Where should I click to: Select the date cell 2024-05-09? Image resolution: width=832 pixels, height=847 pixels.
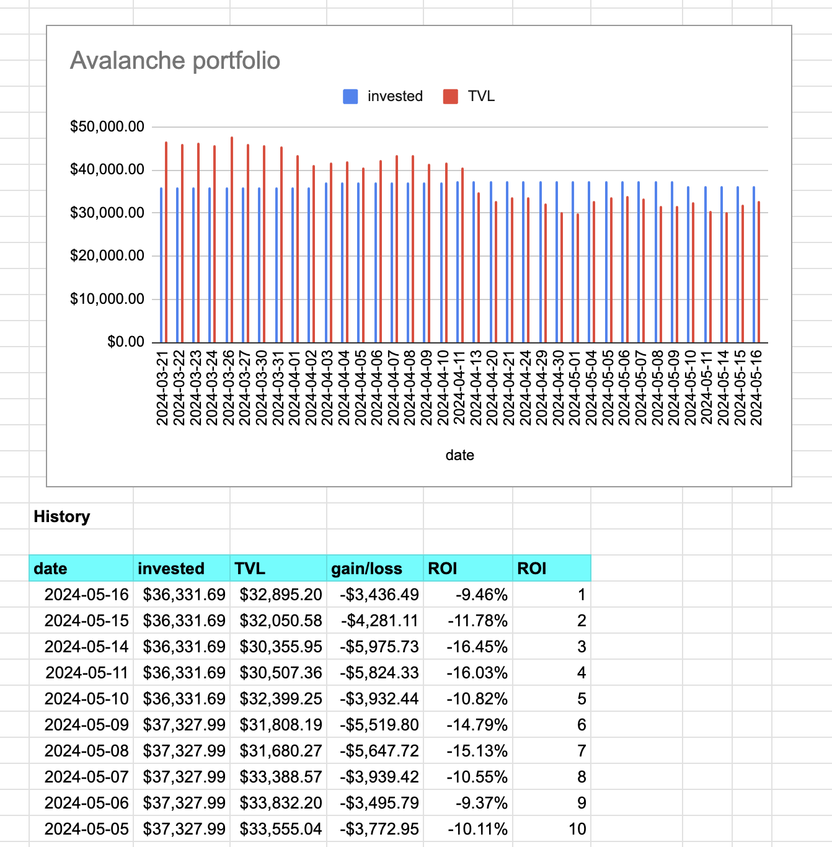coord(81,725)
